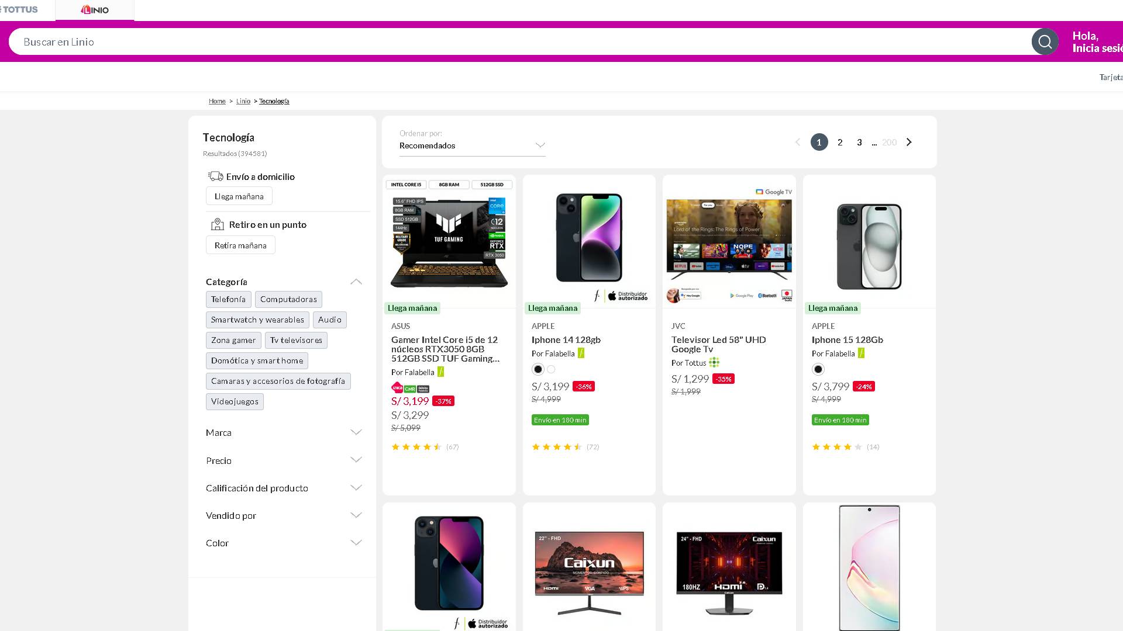Click the -37% discount badge on ASUS
Screen dimensions: 1123x631
[x=443, y=401]
